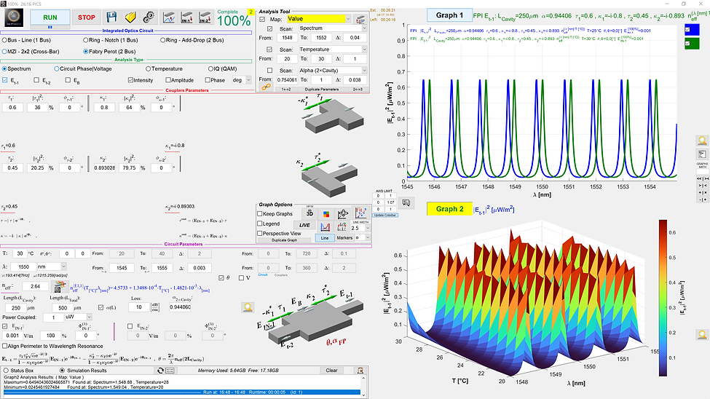710x399 pixels.
Task: Enable the Keep Graphs checkbox
Action: point(260,214)
